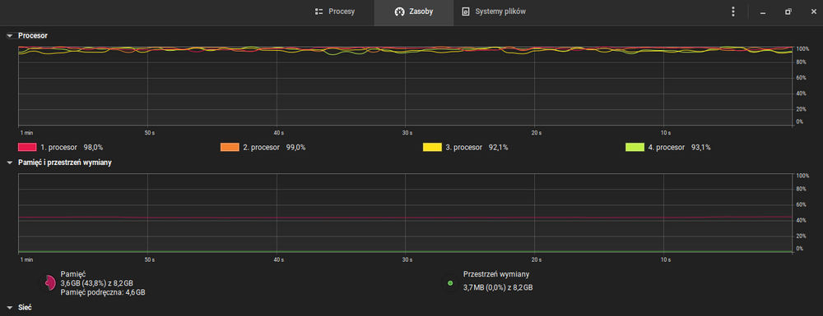Change the 3. procesor yellow color
Image resolution: width=823 pixels, height=316 pixels.
click(x=433, y=148)
